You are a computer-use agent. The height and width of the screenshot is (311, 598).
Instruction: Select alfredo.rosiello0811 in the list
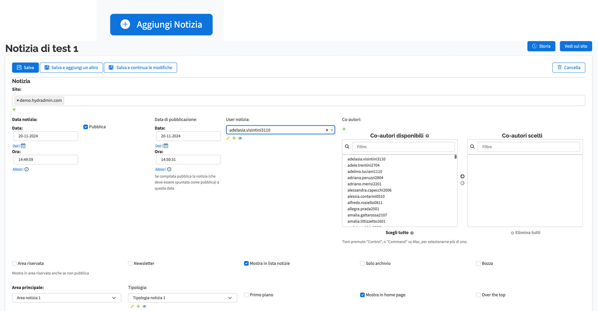pyautogui.click(x=365, y=203)
